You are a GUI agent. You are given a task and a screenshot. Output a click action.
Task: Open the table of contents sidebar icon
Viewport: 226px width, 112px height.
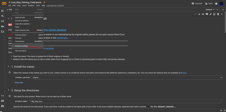3,11
